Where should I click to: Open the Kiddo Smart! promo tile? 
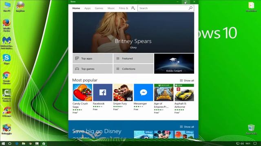coord(174,64)
